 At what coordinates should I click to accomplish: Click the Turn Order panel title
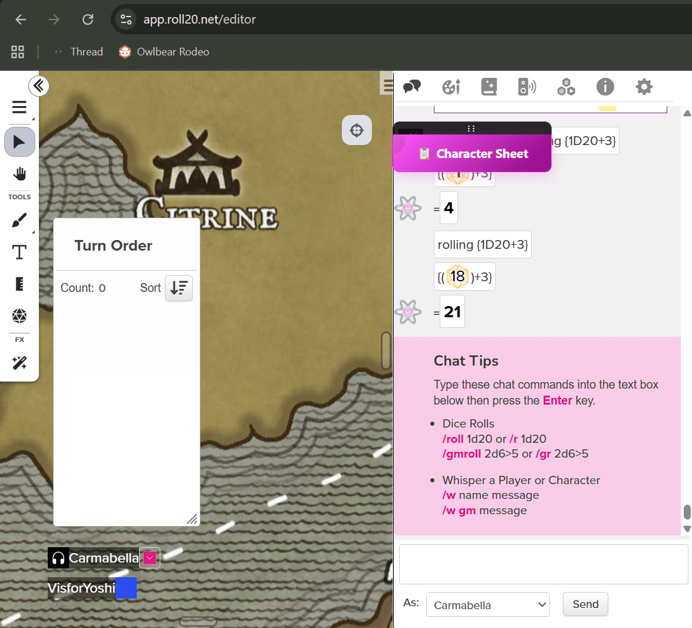pyautogui.click(x=113, y=245)
